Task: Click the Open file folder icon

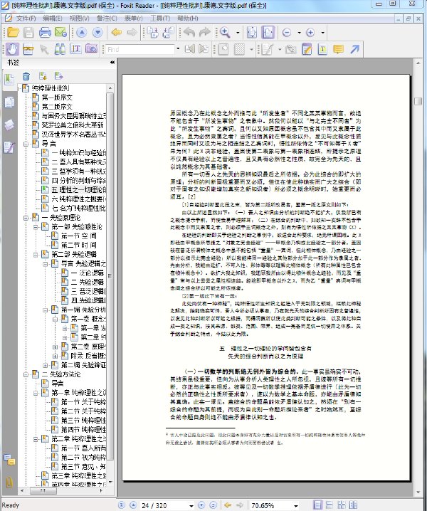Action: pyautogui.click(x=13, y=32)
